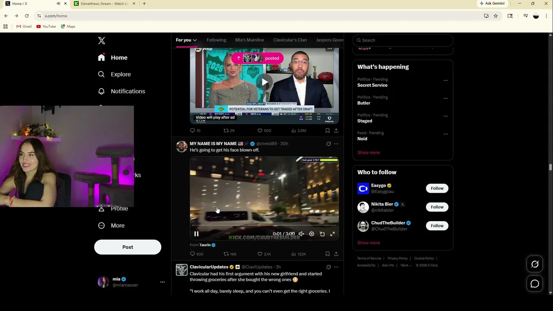Open account menu dots next to mia
Image resolution: width=553 pixels, height=311 pixels.
162,282
